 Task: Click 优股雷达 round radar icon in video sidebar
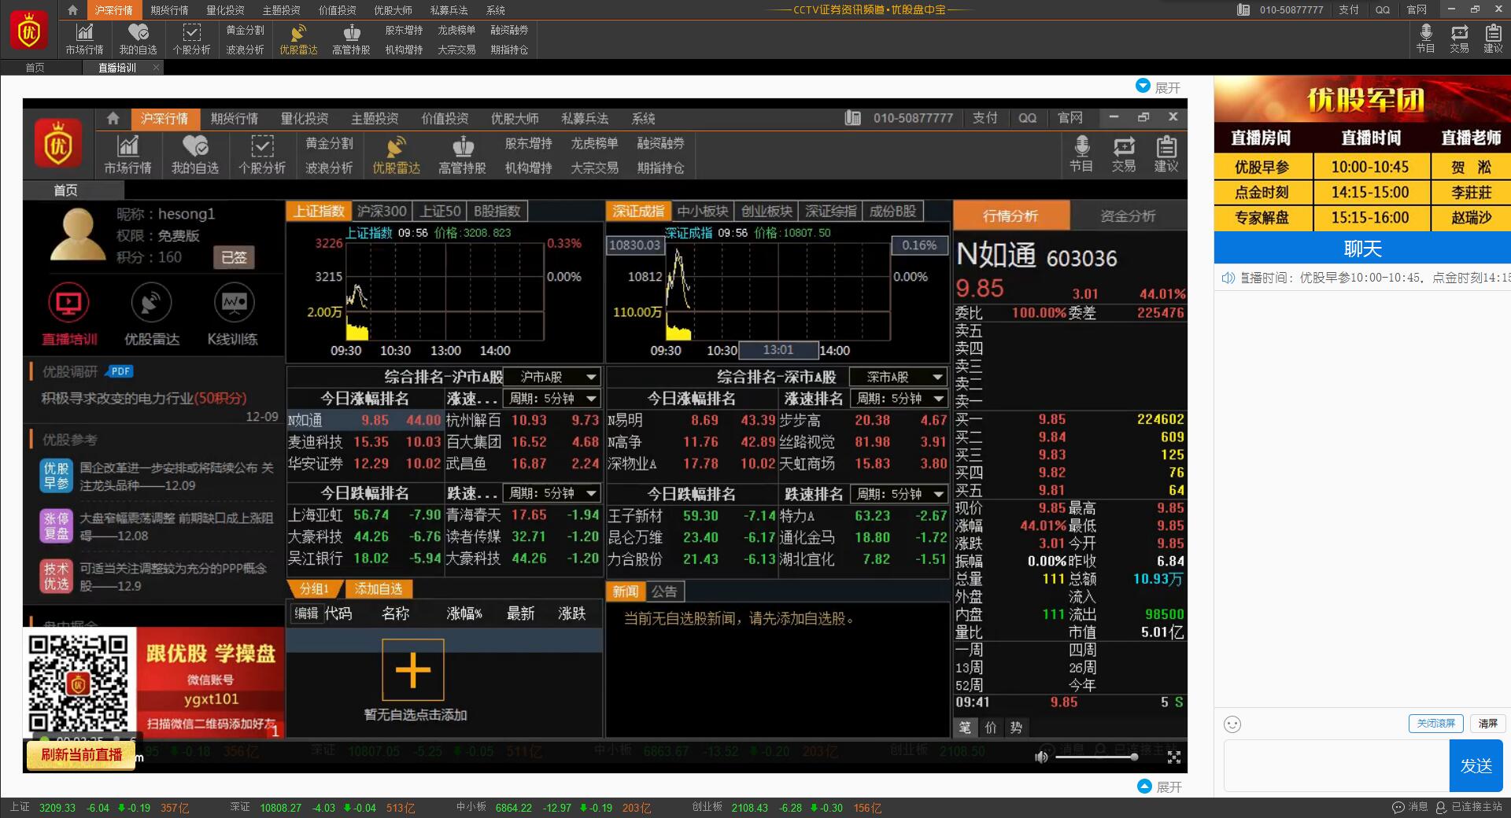(152, 304)
